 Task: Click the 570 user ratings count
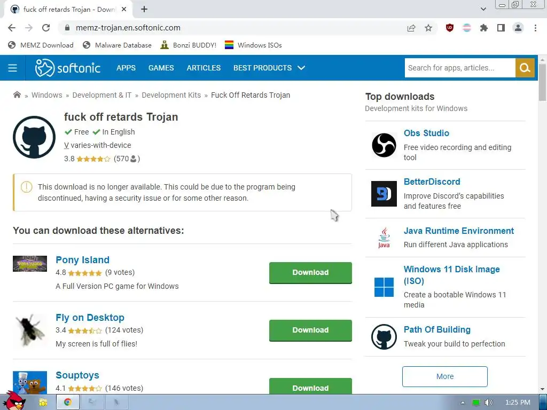(x=127, y=159)
